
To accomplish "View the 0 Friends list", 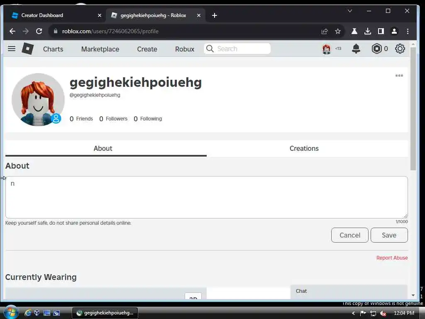I will [x=81, y=119].
